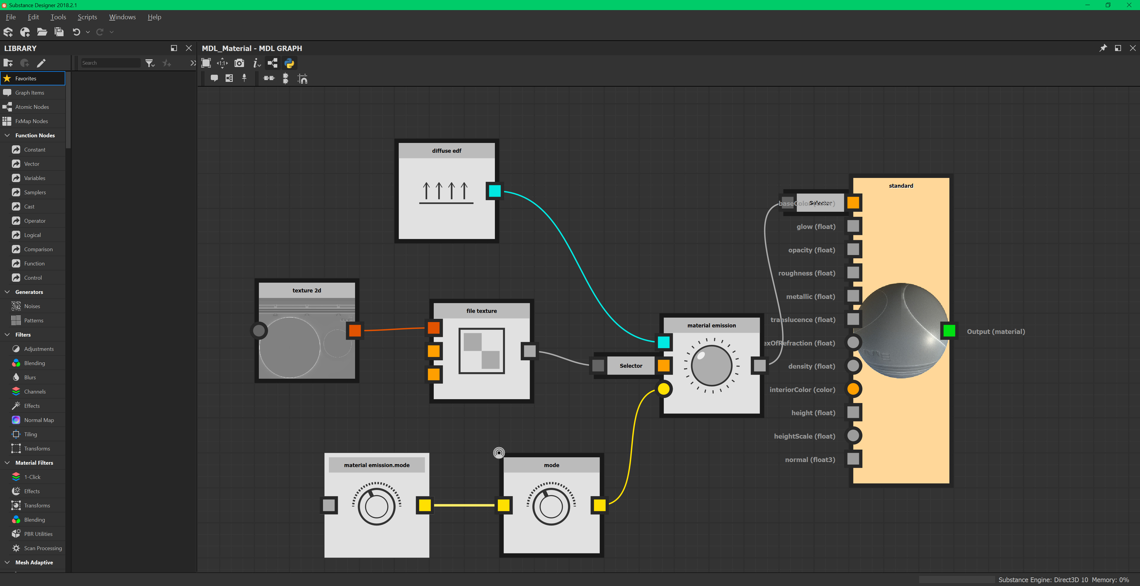Open the Help menu
The height and width of the screenshot is (586, 1140).
[x=154, y=17]
